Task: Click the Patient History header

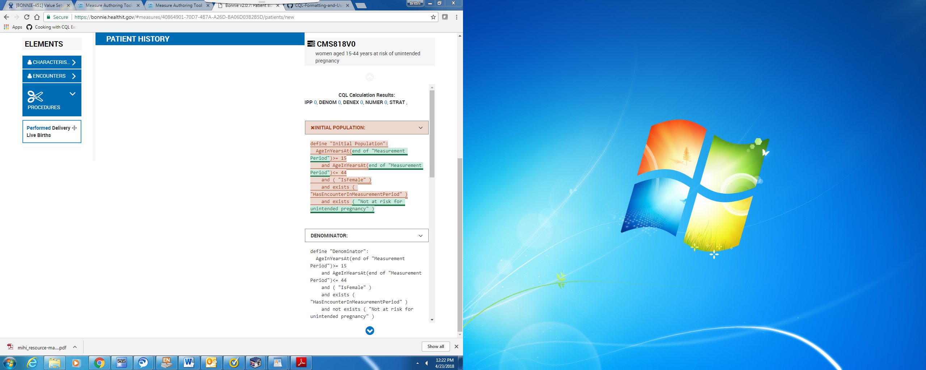Action: click(x=200, y=39)
